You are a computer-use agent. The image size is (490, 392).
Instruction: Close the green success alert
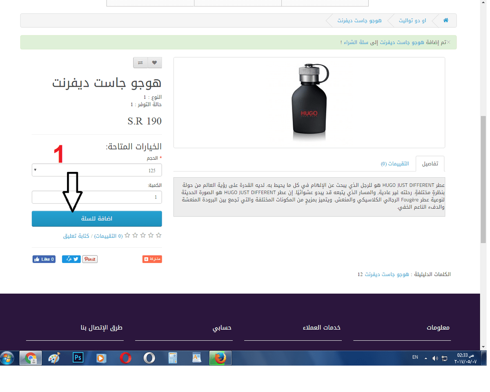tap(449, 42)
